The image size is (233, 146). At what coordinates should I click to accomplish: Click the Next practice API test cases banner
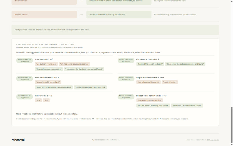tap(115, 30)
